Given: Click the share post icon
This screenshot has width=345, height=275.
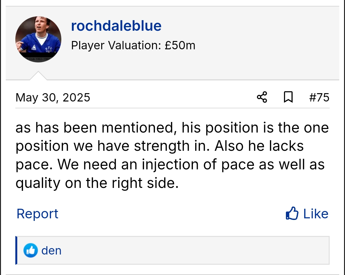Looking at the screenshot, I should (262, 97).
